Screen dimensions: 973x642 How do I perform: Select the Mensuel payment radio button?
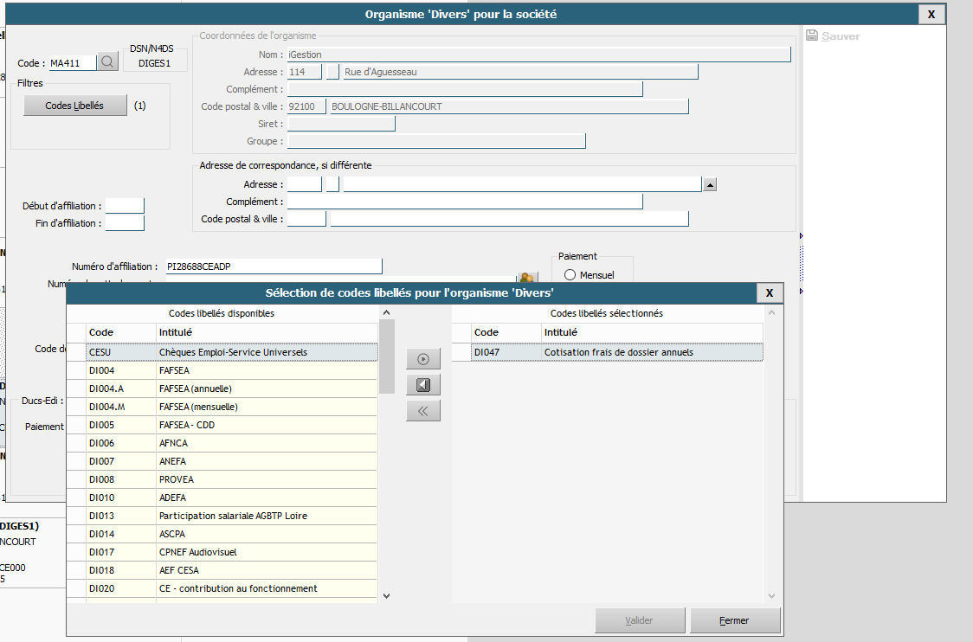click(570, 275)
